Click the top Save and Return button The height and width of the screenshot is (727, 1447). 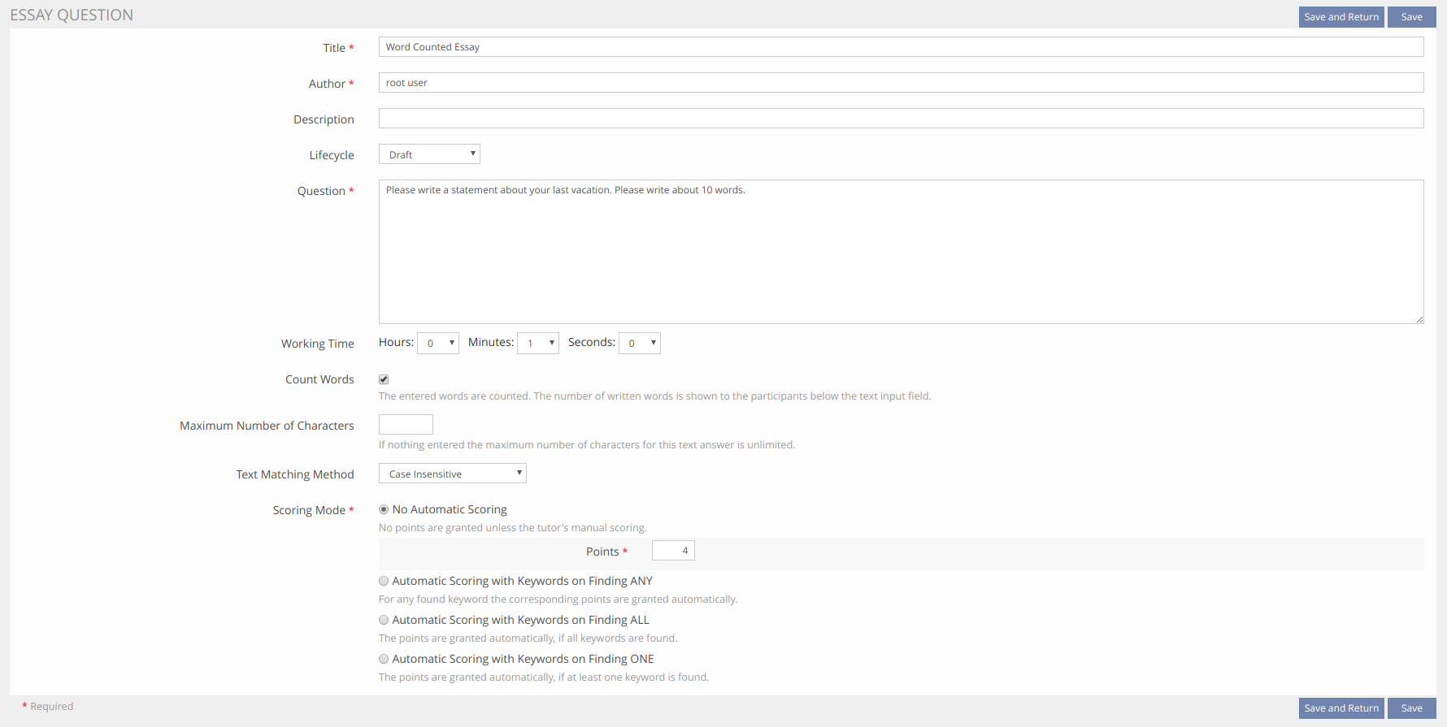(x=1341, y=17)
